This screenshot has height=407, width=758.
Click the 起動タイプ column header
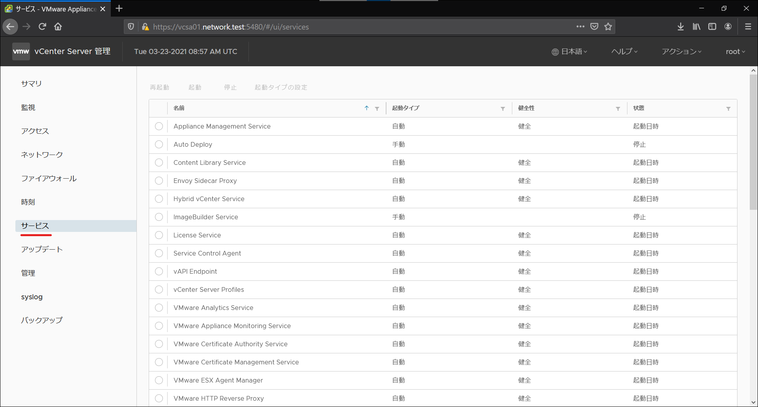tap(406, 108)
